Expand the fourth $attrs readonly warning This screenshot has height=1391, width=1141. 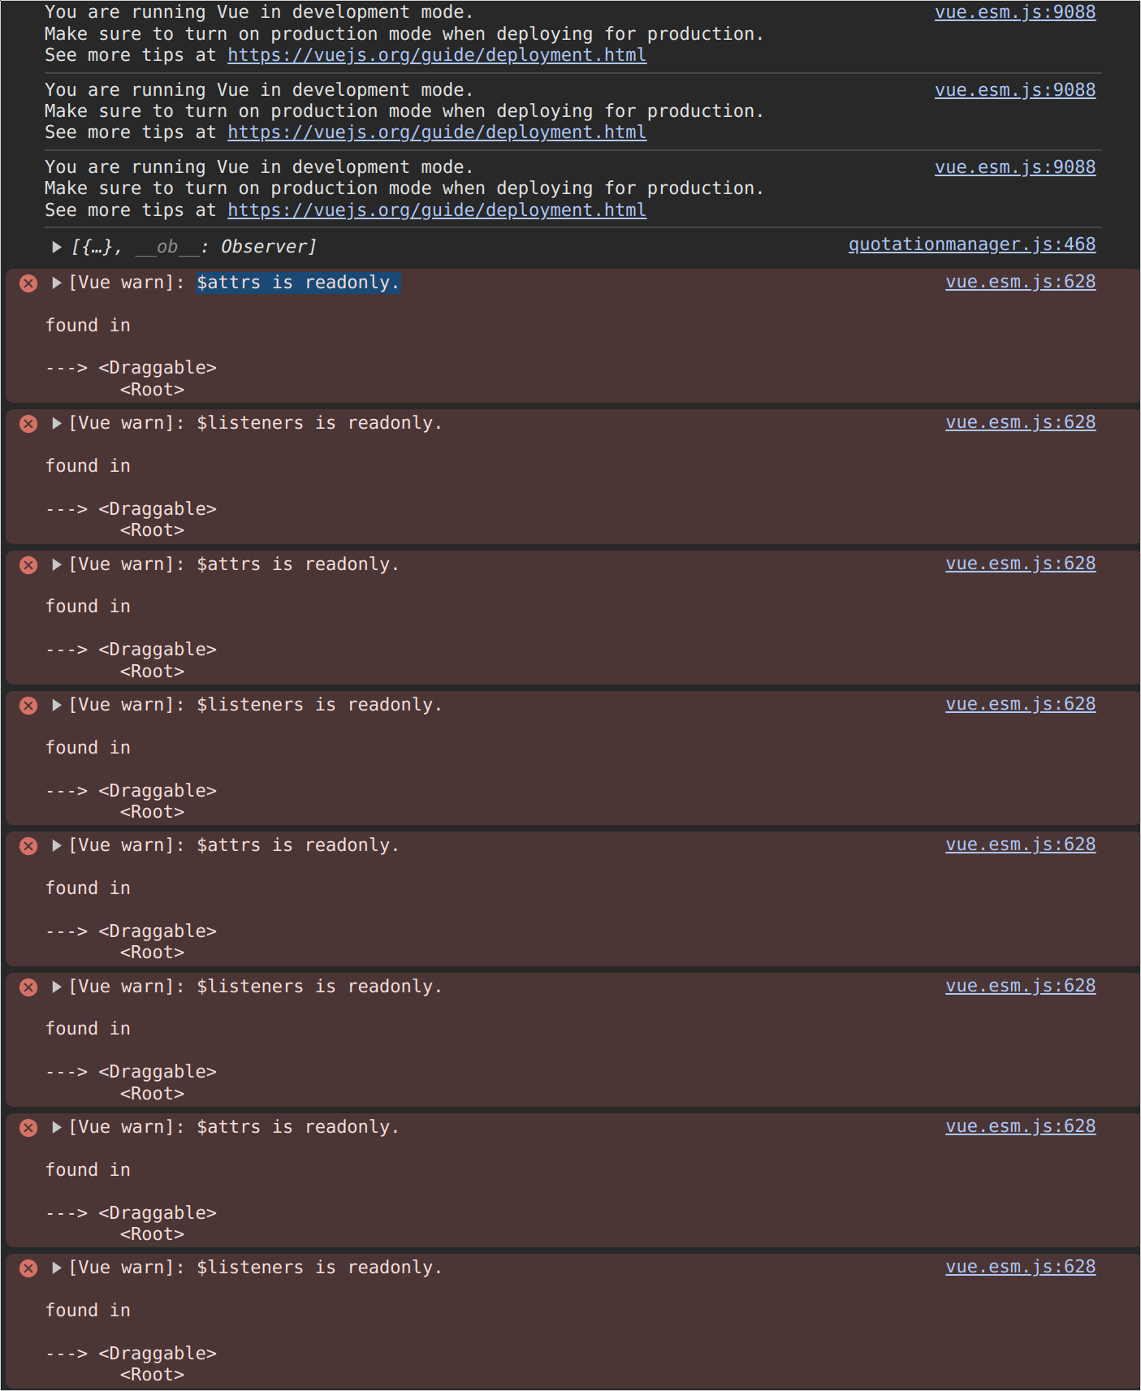(57, 1127)
